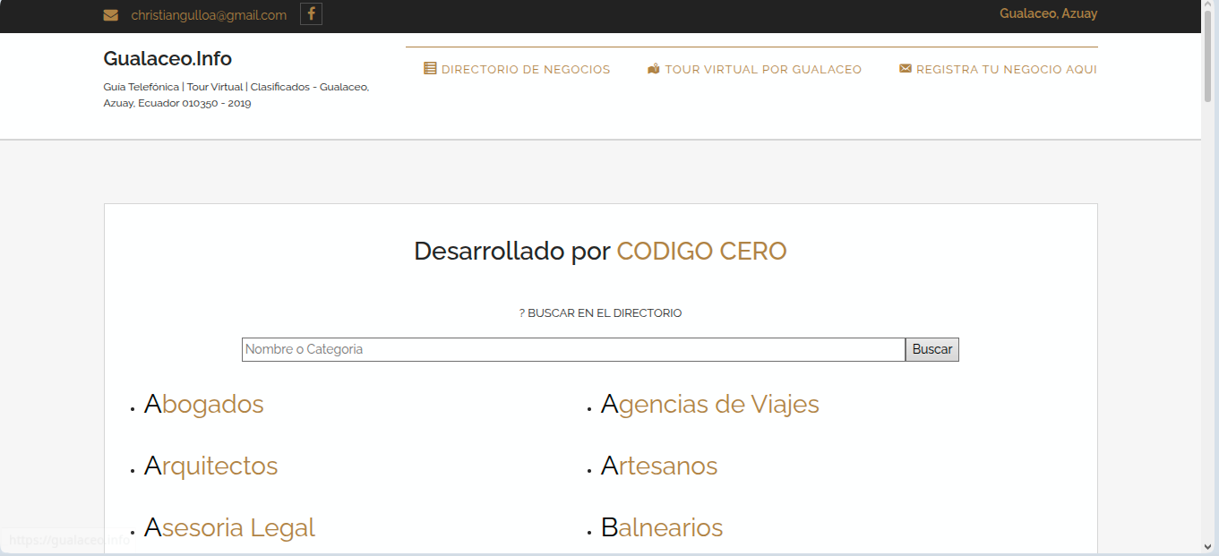The height and width of the screenshot is (556, 1219).
Task: Click the directory list icon beside Directorio de Negocios
Action: (430, 69)
